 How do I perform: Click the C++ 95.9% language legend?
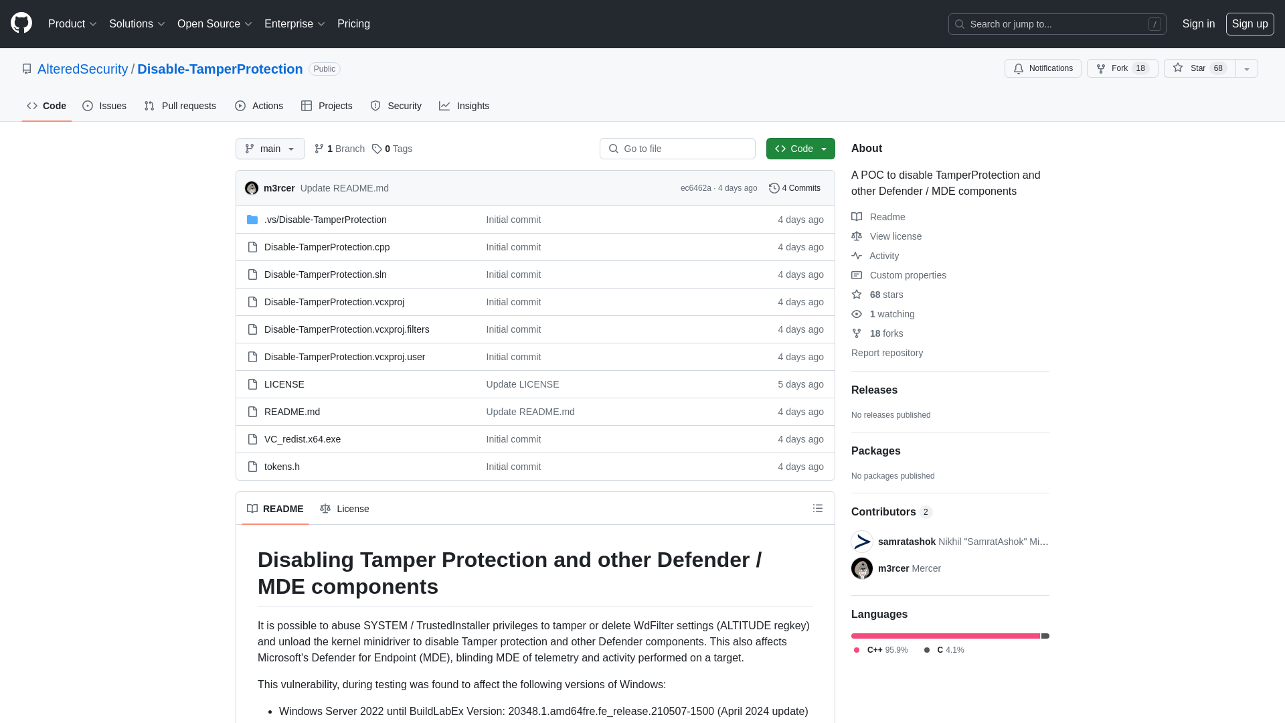pyautogui.click(x=881, y=650)
